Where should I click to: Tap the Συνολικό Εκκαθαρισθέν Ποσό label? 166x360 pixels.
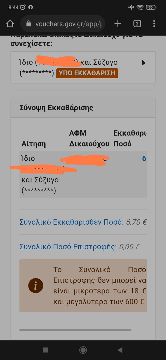tap(71, 222)
